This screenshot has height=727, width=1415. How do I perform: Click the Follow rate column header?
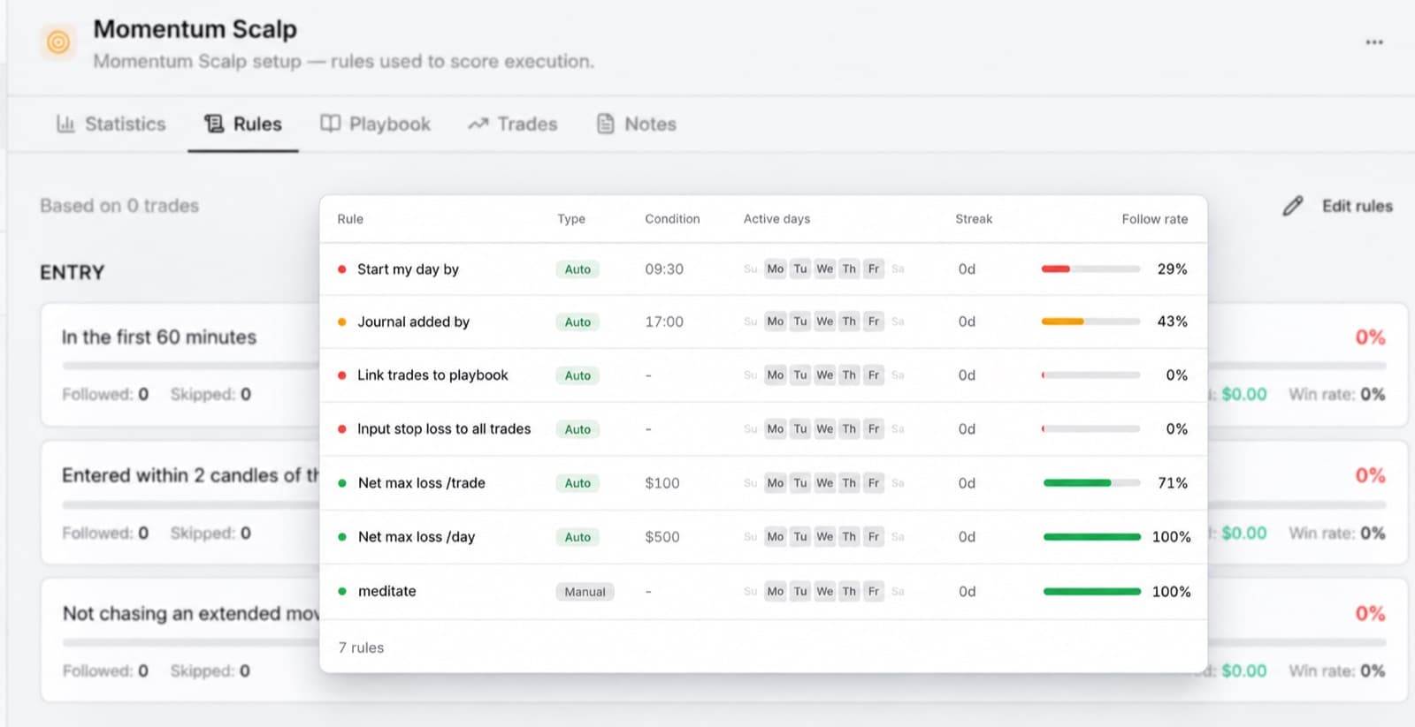(1154, 219)
